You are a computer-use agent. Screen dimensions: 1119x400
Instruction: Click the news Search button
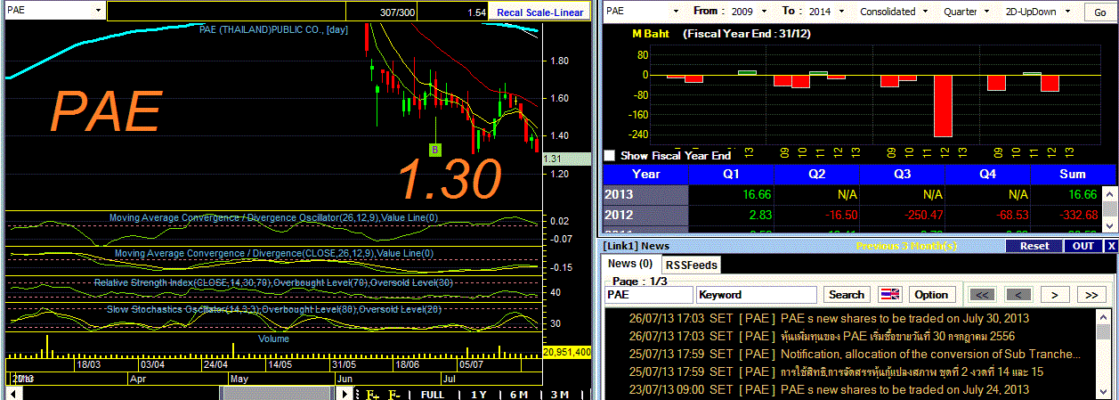(847, 295)
